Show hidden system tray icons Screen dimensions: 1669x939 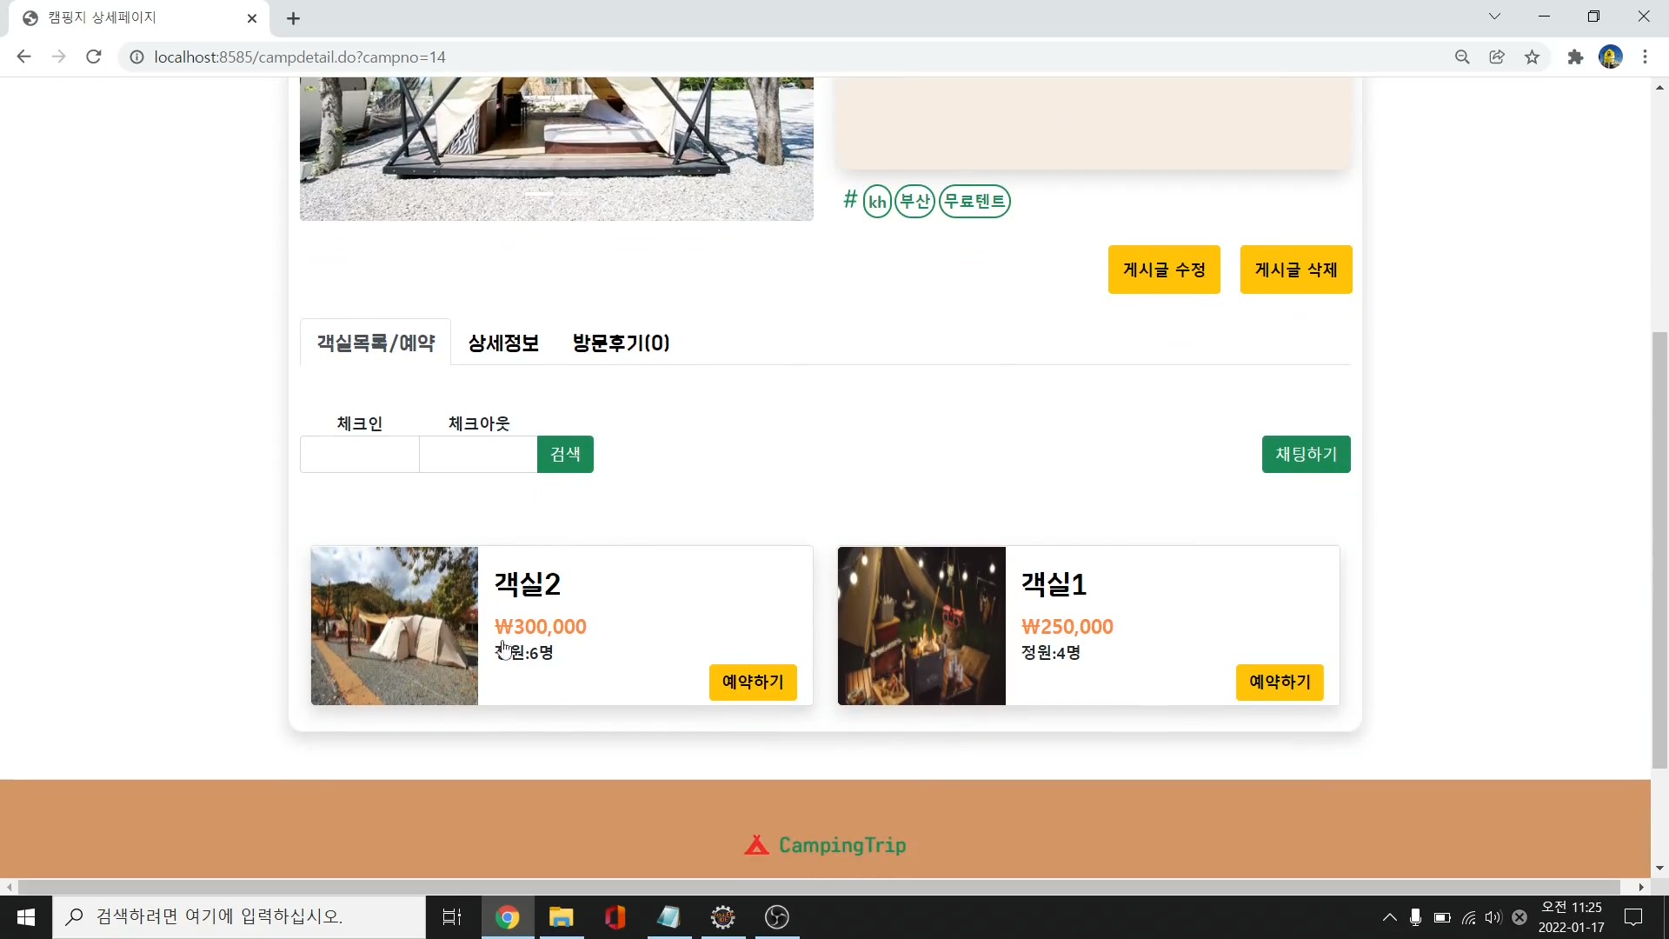1389,917
